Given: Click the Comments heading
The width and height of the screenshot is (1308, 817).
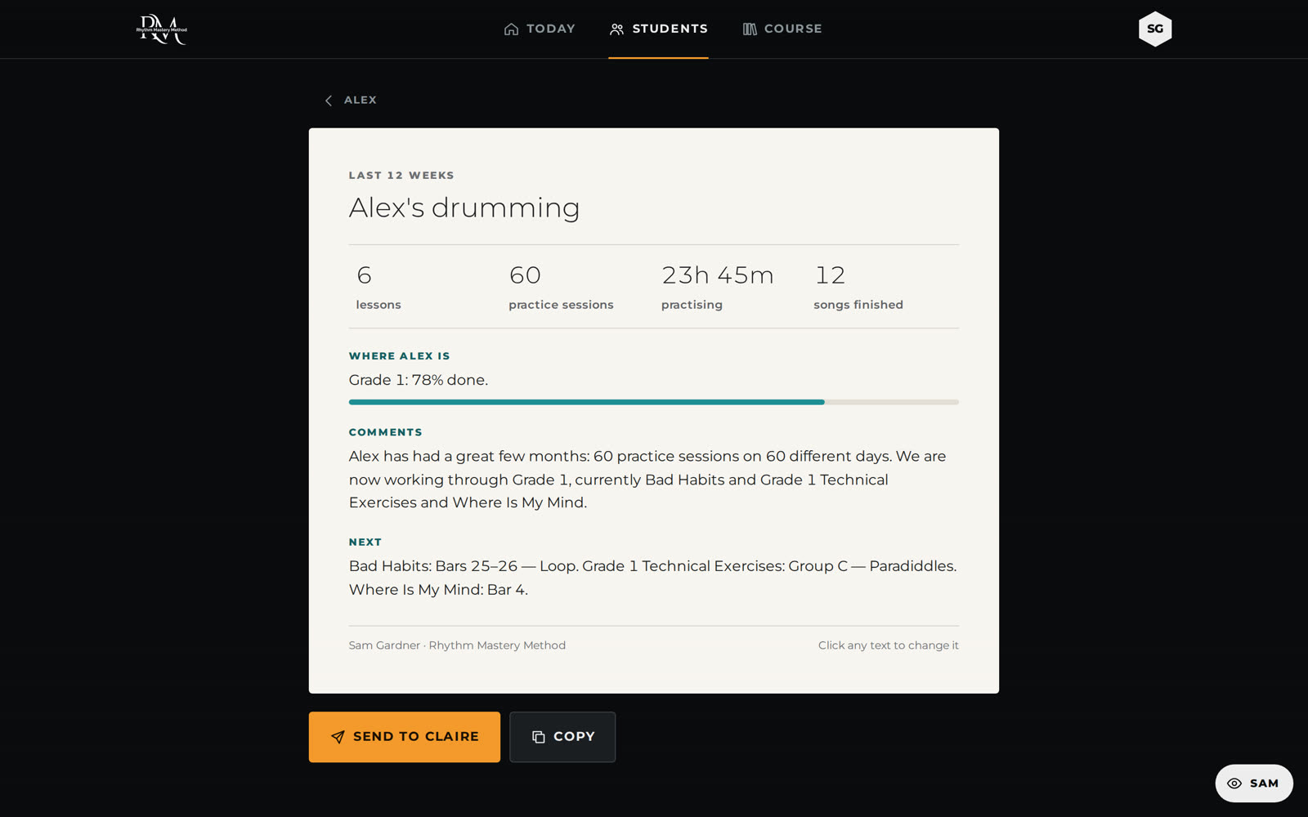Looking at the screenshot, I should tap(386, 432).
